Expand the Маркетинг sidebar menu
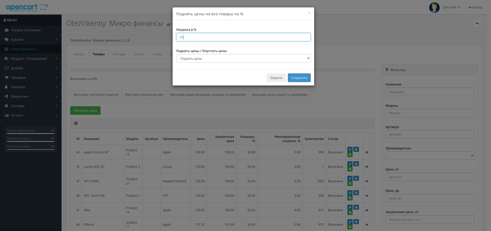The image size is (491, 231). point(31,96)
